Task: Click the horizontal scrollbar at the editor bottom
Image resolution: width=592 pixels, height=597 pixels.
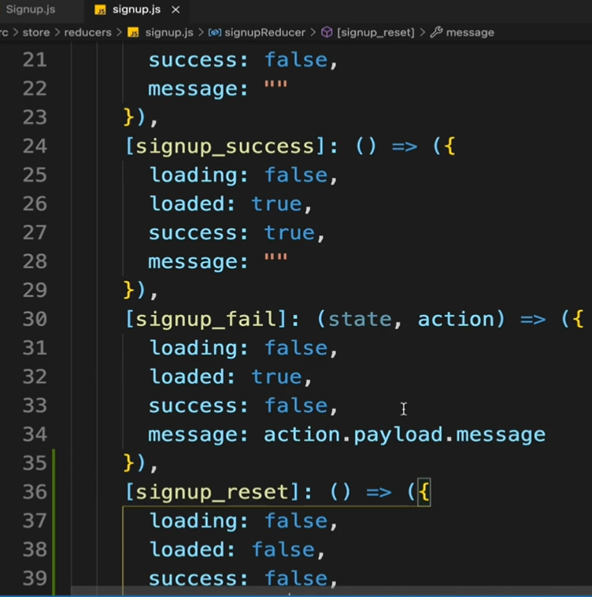Action: 331,591
